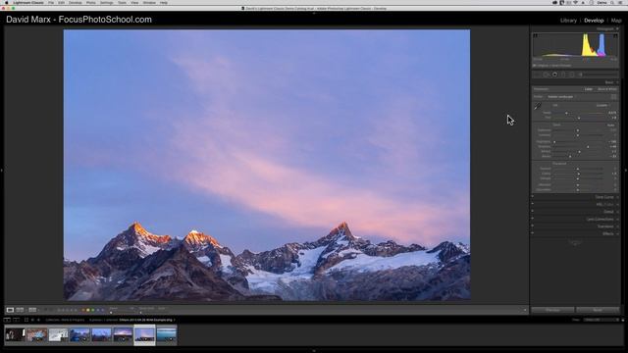Click the Reset button

pos(598,310)
